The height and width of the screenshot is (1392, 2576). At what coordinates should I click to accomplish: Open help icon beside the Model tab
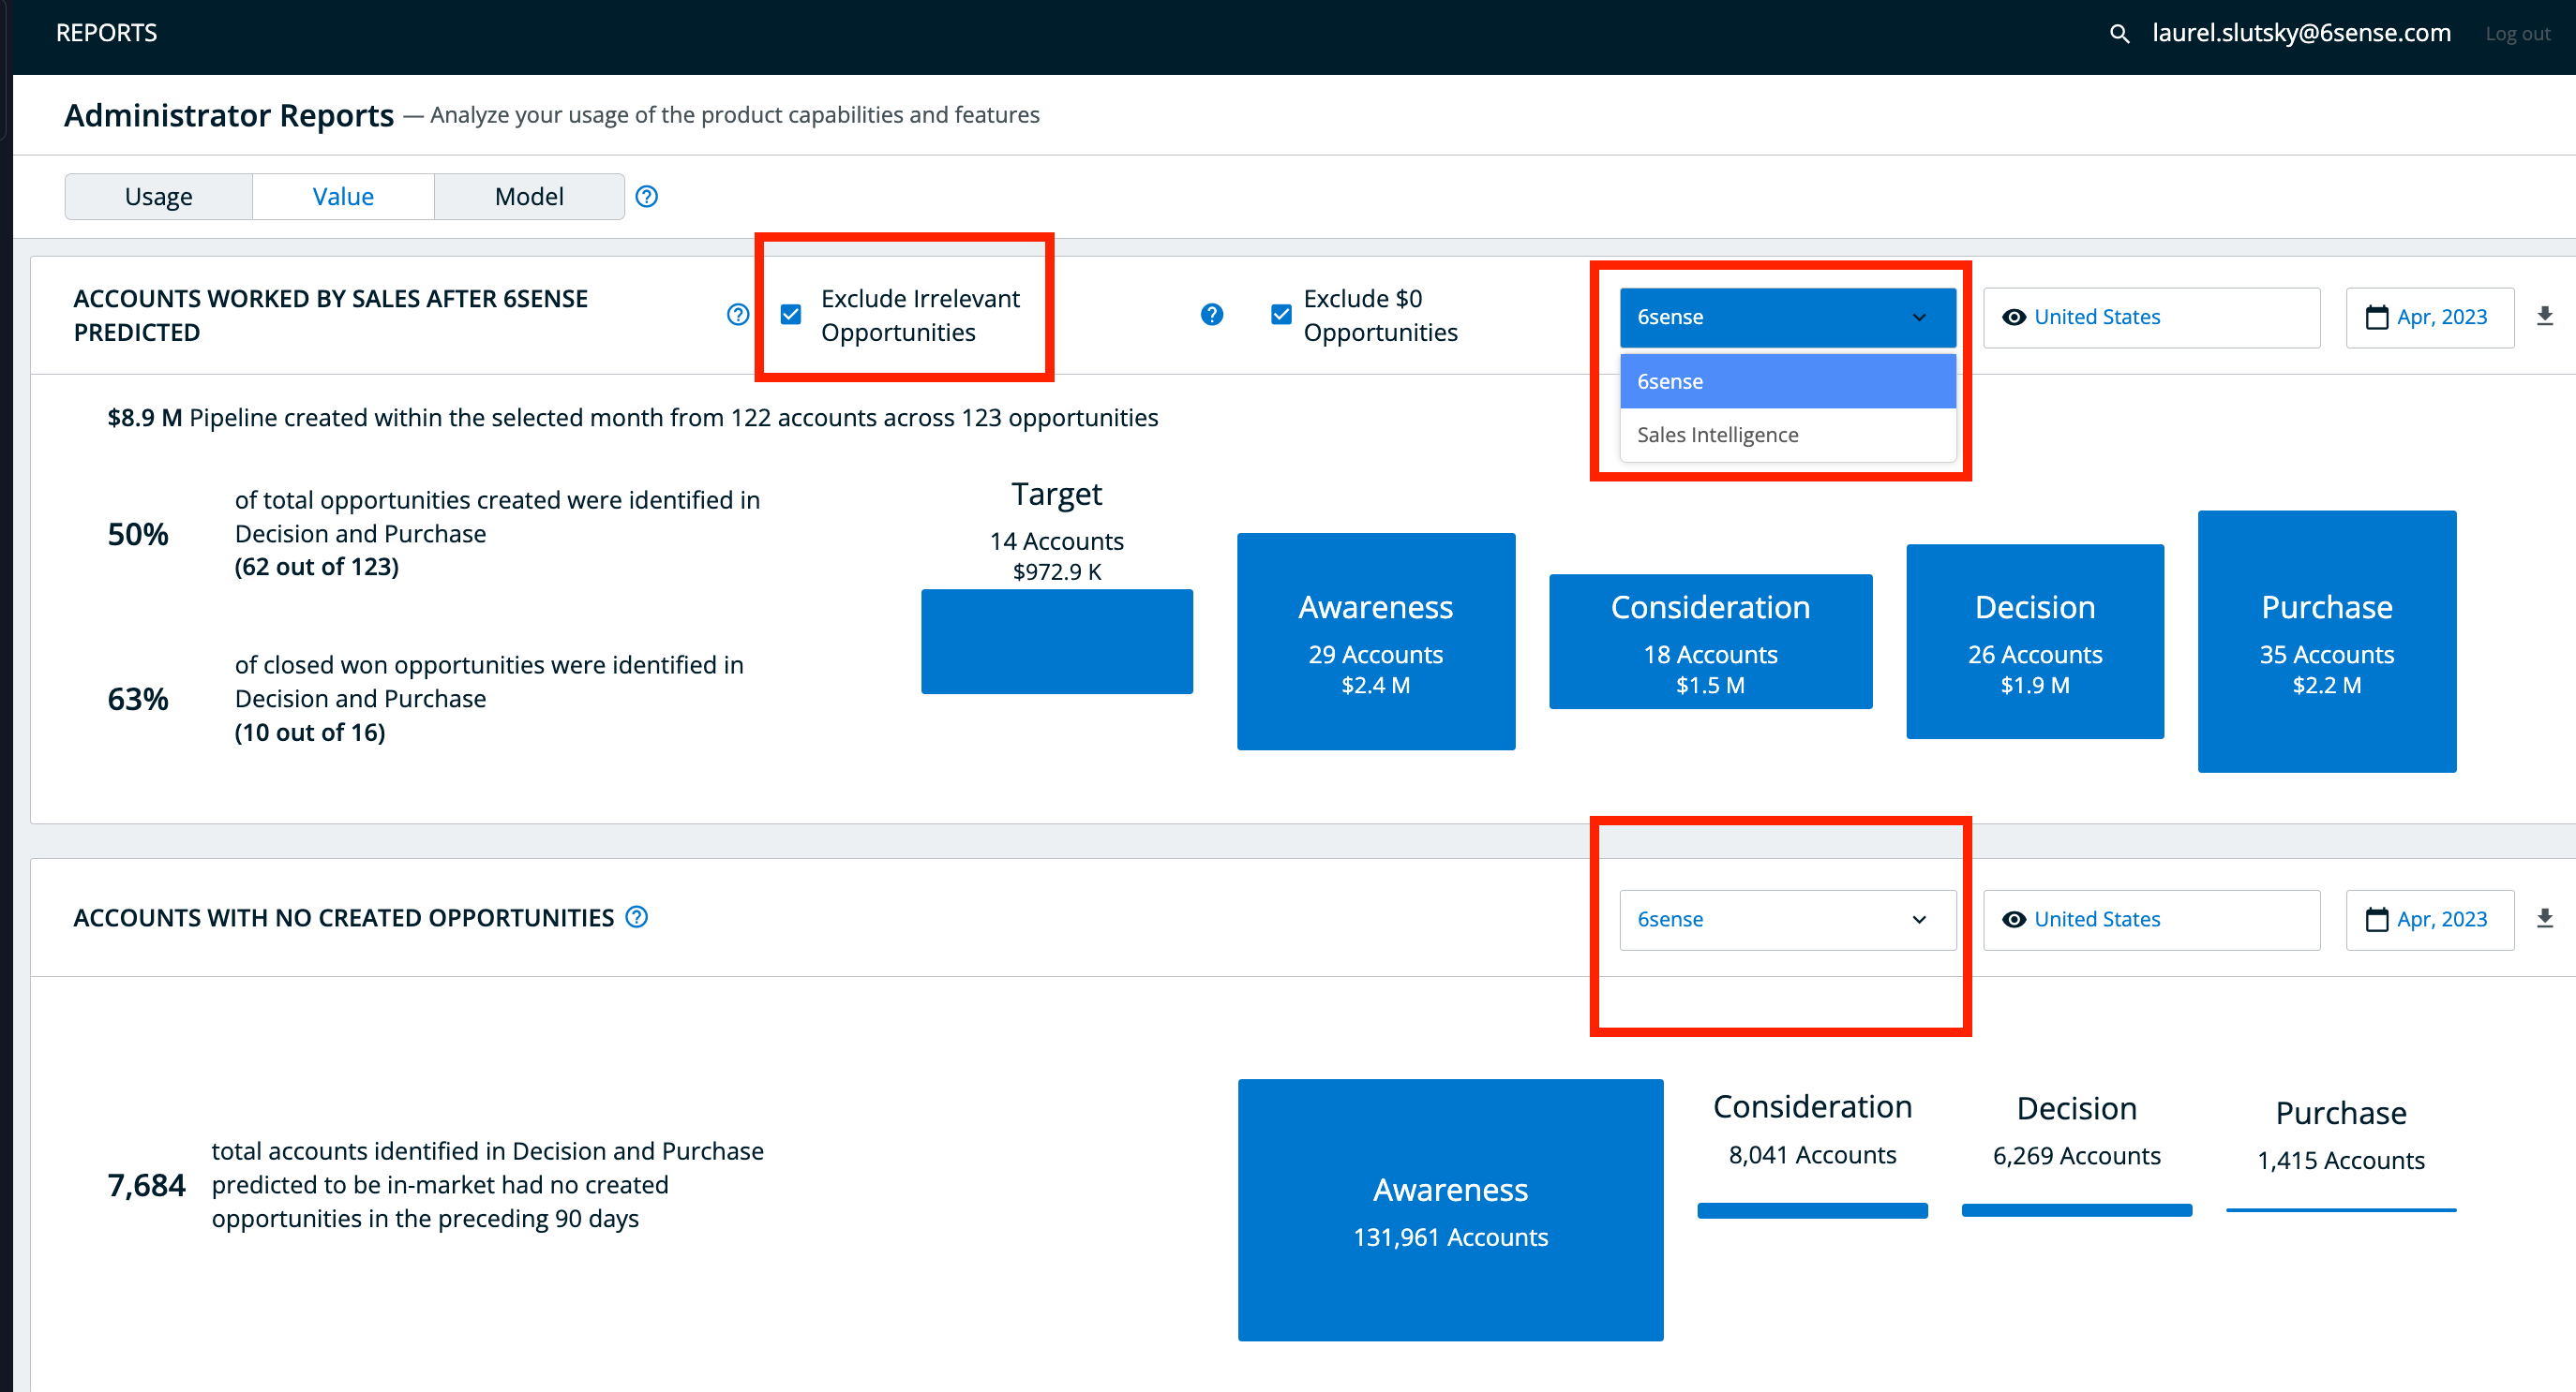[647, 197]
